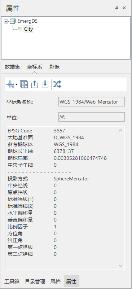Click the scrollbar up arrow in details list
The width and height of the screenshot is (132, 289).
(x=120, y=131)
